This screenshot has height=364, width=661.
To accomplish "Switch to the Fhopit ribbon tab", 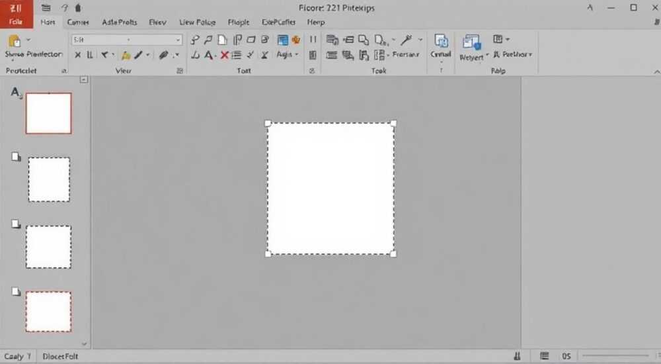I will [238, 22].
